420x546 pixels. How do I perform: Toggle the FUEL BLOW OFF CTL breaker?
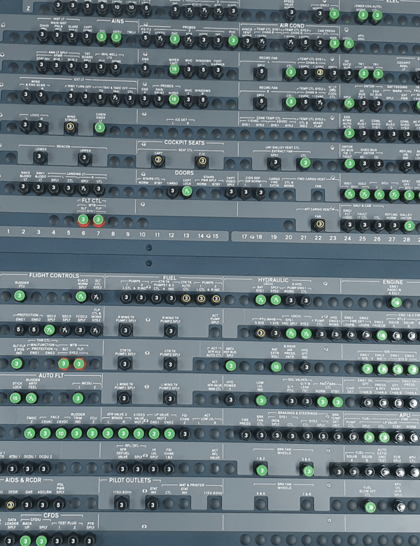370,506
